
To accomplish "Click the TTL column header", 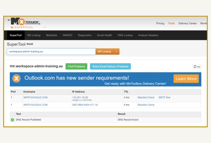I will click(x=126, y=92).
